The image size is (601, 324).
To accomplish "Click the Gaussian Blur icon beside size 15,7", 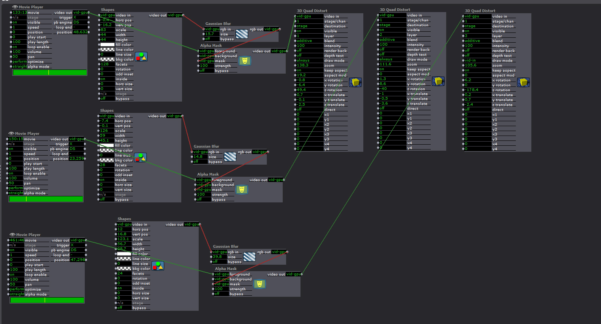I will 242,34.
